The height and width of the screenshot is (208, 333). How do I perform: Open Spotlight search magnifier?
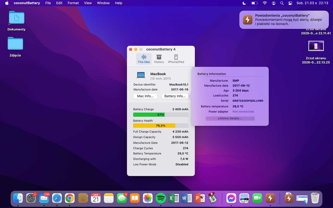282,3
